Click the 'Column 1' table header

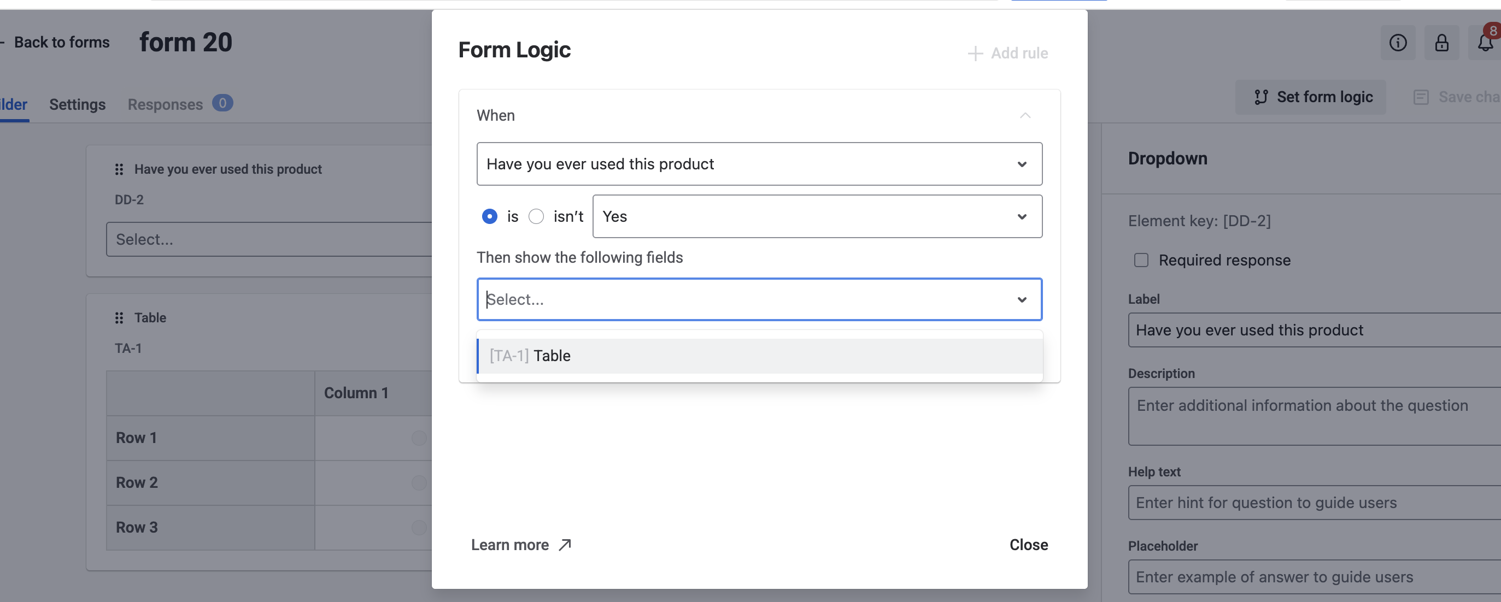point(356,393)
